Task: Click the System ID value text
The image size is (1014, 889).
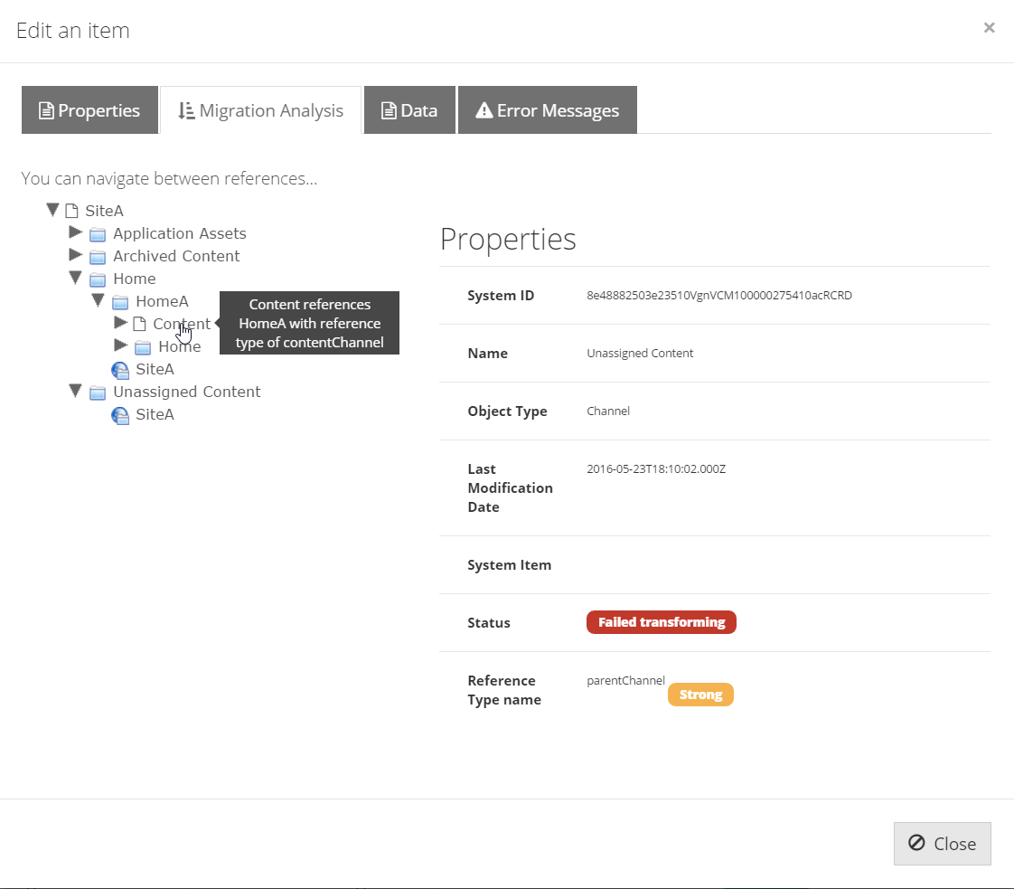Action: coord(719,296)
